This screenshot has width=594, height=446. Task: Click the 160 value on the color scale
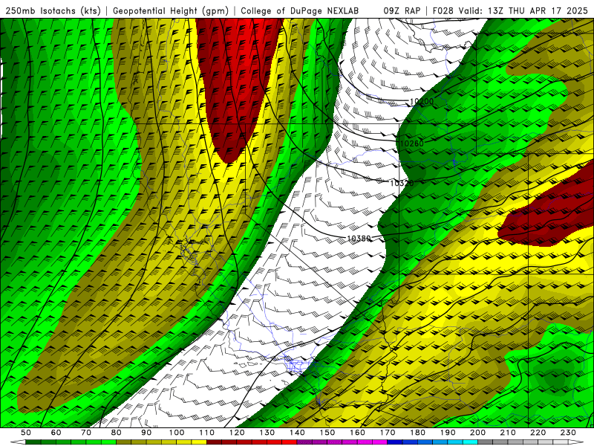[x=357, y=433]
